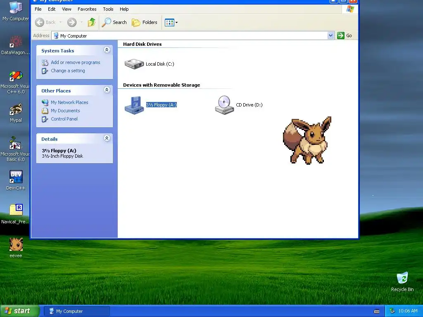
Task: Click the 10:06 AM clock
Action: 408,311
